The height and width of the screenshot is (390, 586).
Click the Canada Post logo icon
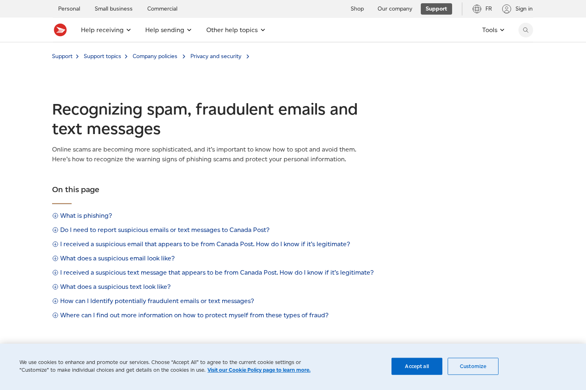pos(60,30)
